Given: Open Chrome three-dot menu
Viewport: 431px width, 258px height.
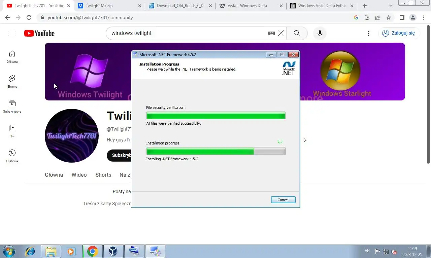Looking at the screenshot, I should 423,17.
